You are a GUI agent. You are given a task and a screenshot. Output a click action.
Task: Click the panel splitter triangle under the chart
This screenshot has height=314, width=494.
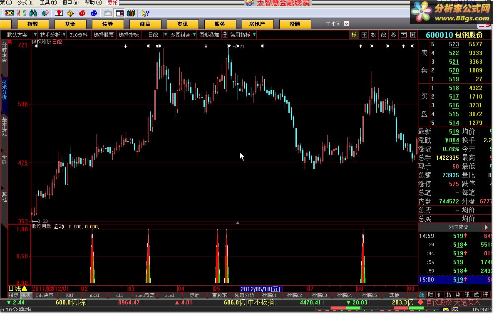pyautogui.click(x=238, y=223)
